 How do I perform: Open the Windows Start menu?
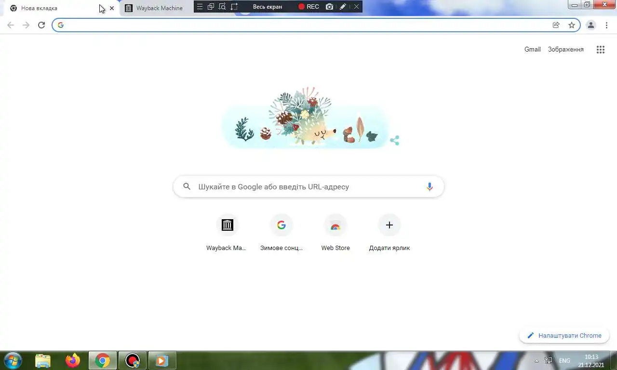coord(13,360)
